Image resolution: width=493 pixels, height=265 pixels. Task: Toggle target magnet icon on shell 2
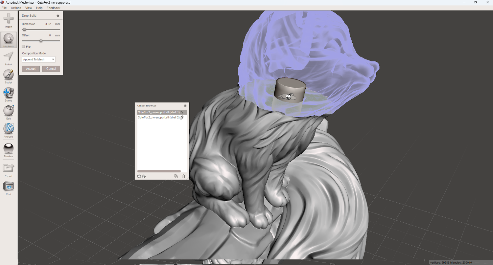[x=182, y=118]
